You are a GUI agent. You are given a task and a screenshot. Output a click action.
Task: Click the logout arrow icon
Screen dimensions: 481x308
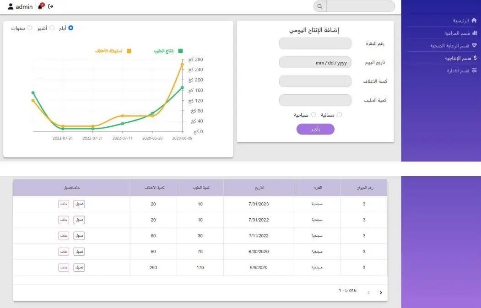coord(50,6)
